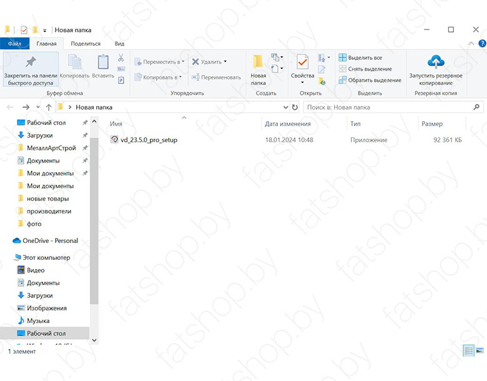Expand the Delete (Удалить) dropdown arrow

pos(225,62)
